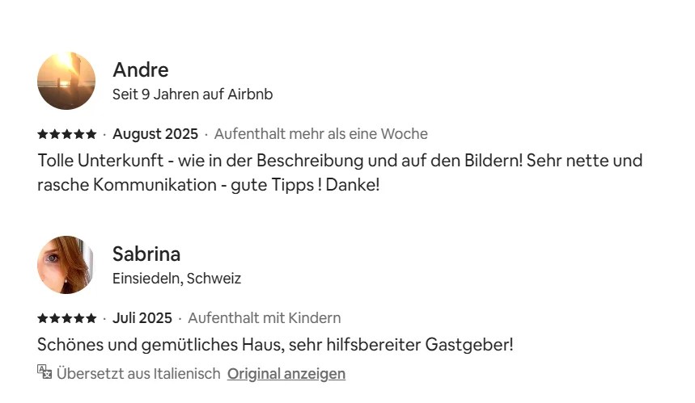
Task: Show the original Italian review via 'Original anzeigen'
Action: [x=286, y=373]
